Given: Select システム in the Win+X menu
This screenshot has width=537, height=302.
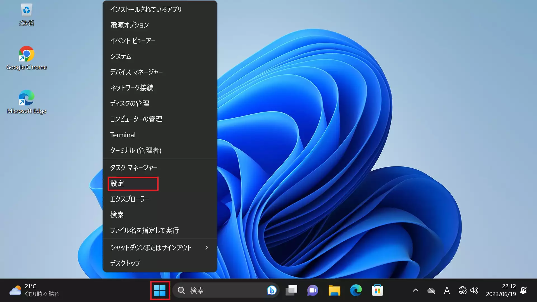Looking at the screenshot, I should [x=160, y=56].
